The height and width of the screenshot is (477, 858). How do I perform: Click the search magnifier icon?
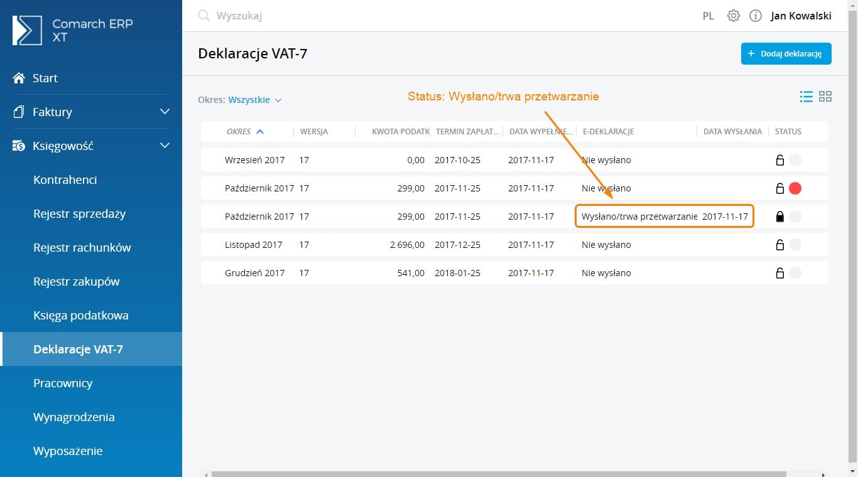point(204,16)
